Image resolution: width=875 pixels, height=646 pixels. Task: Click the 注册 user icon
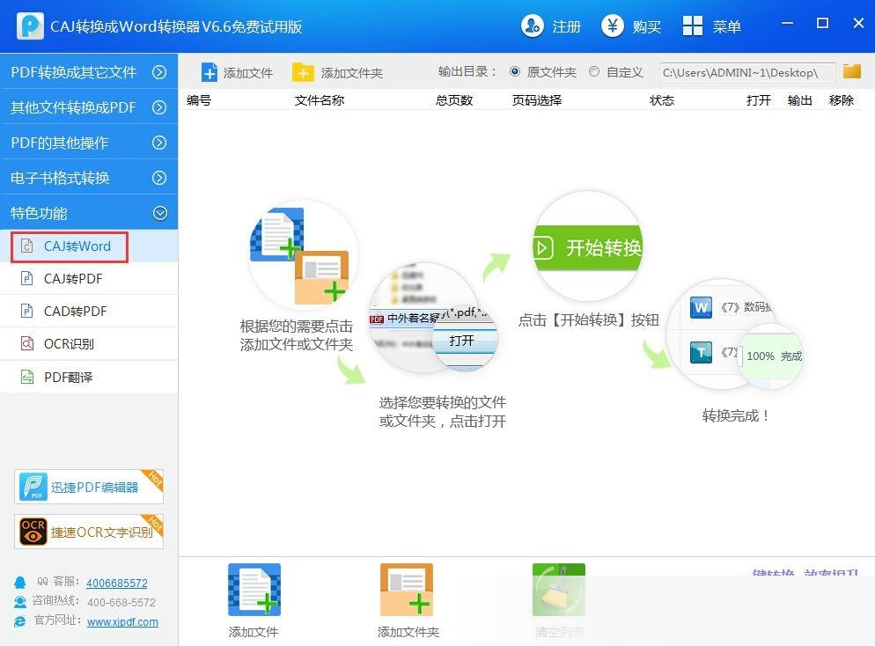533,26
